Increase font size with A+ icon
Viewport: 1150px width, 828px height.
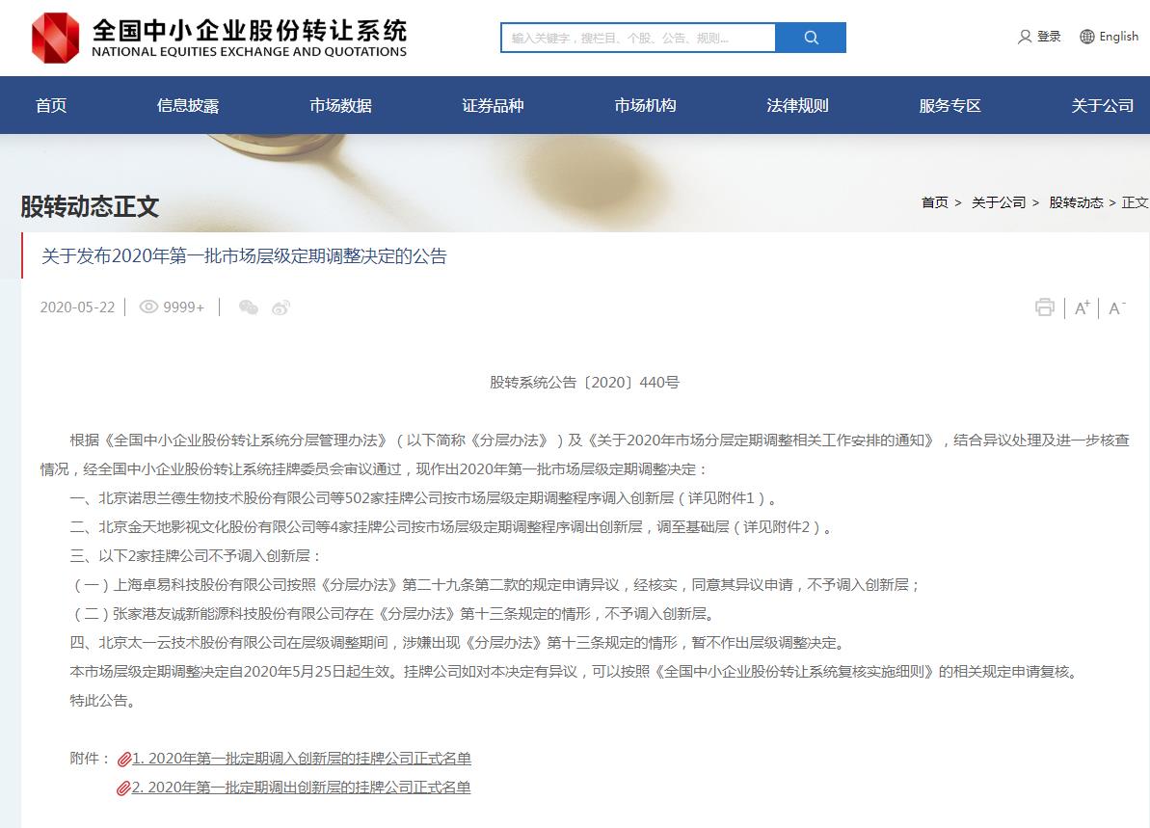(1082, 307)
